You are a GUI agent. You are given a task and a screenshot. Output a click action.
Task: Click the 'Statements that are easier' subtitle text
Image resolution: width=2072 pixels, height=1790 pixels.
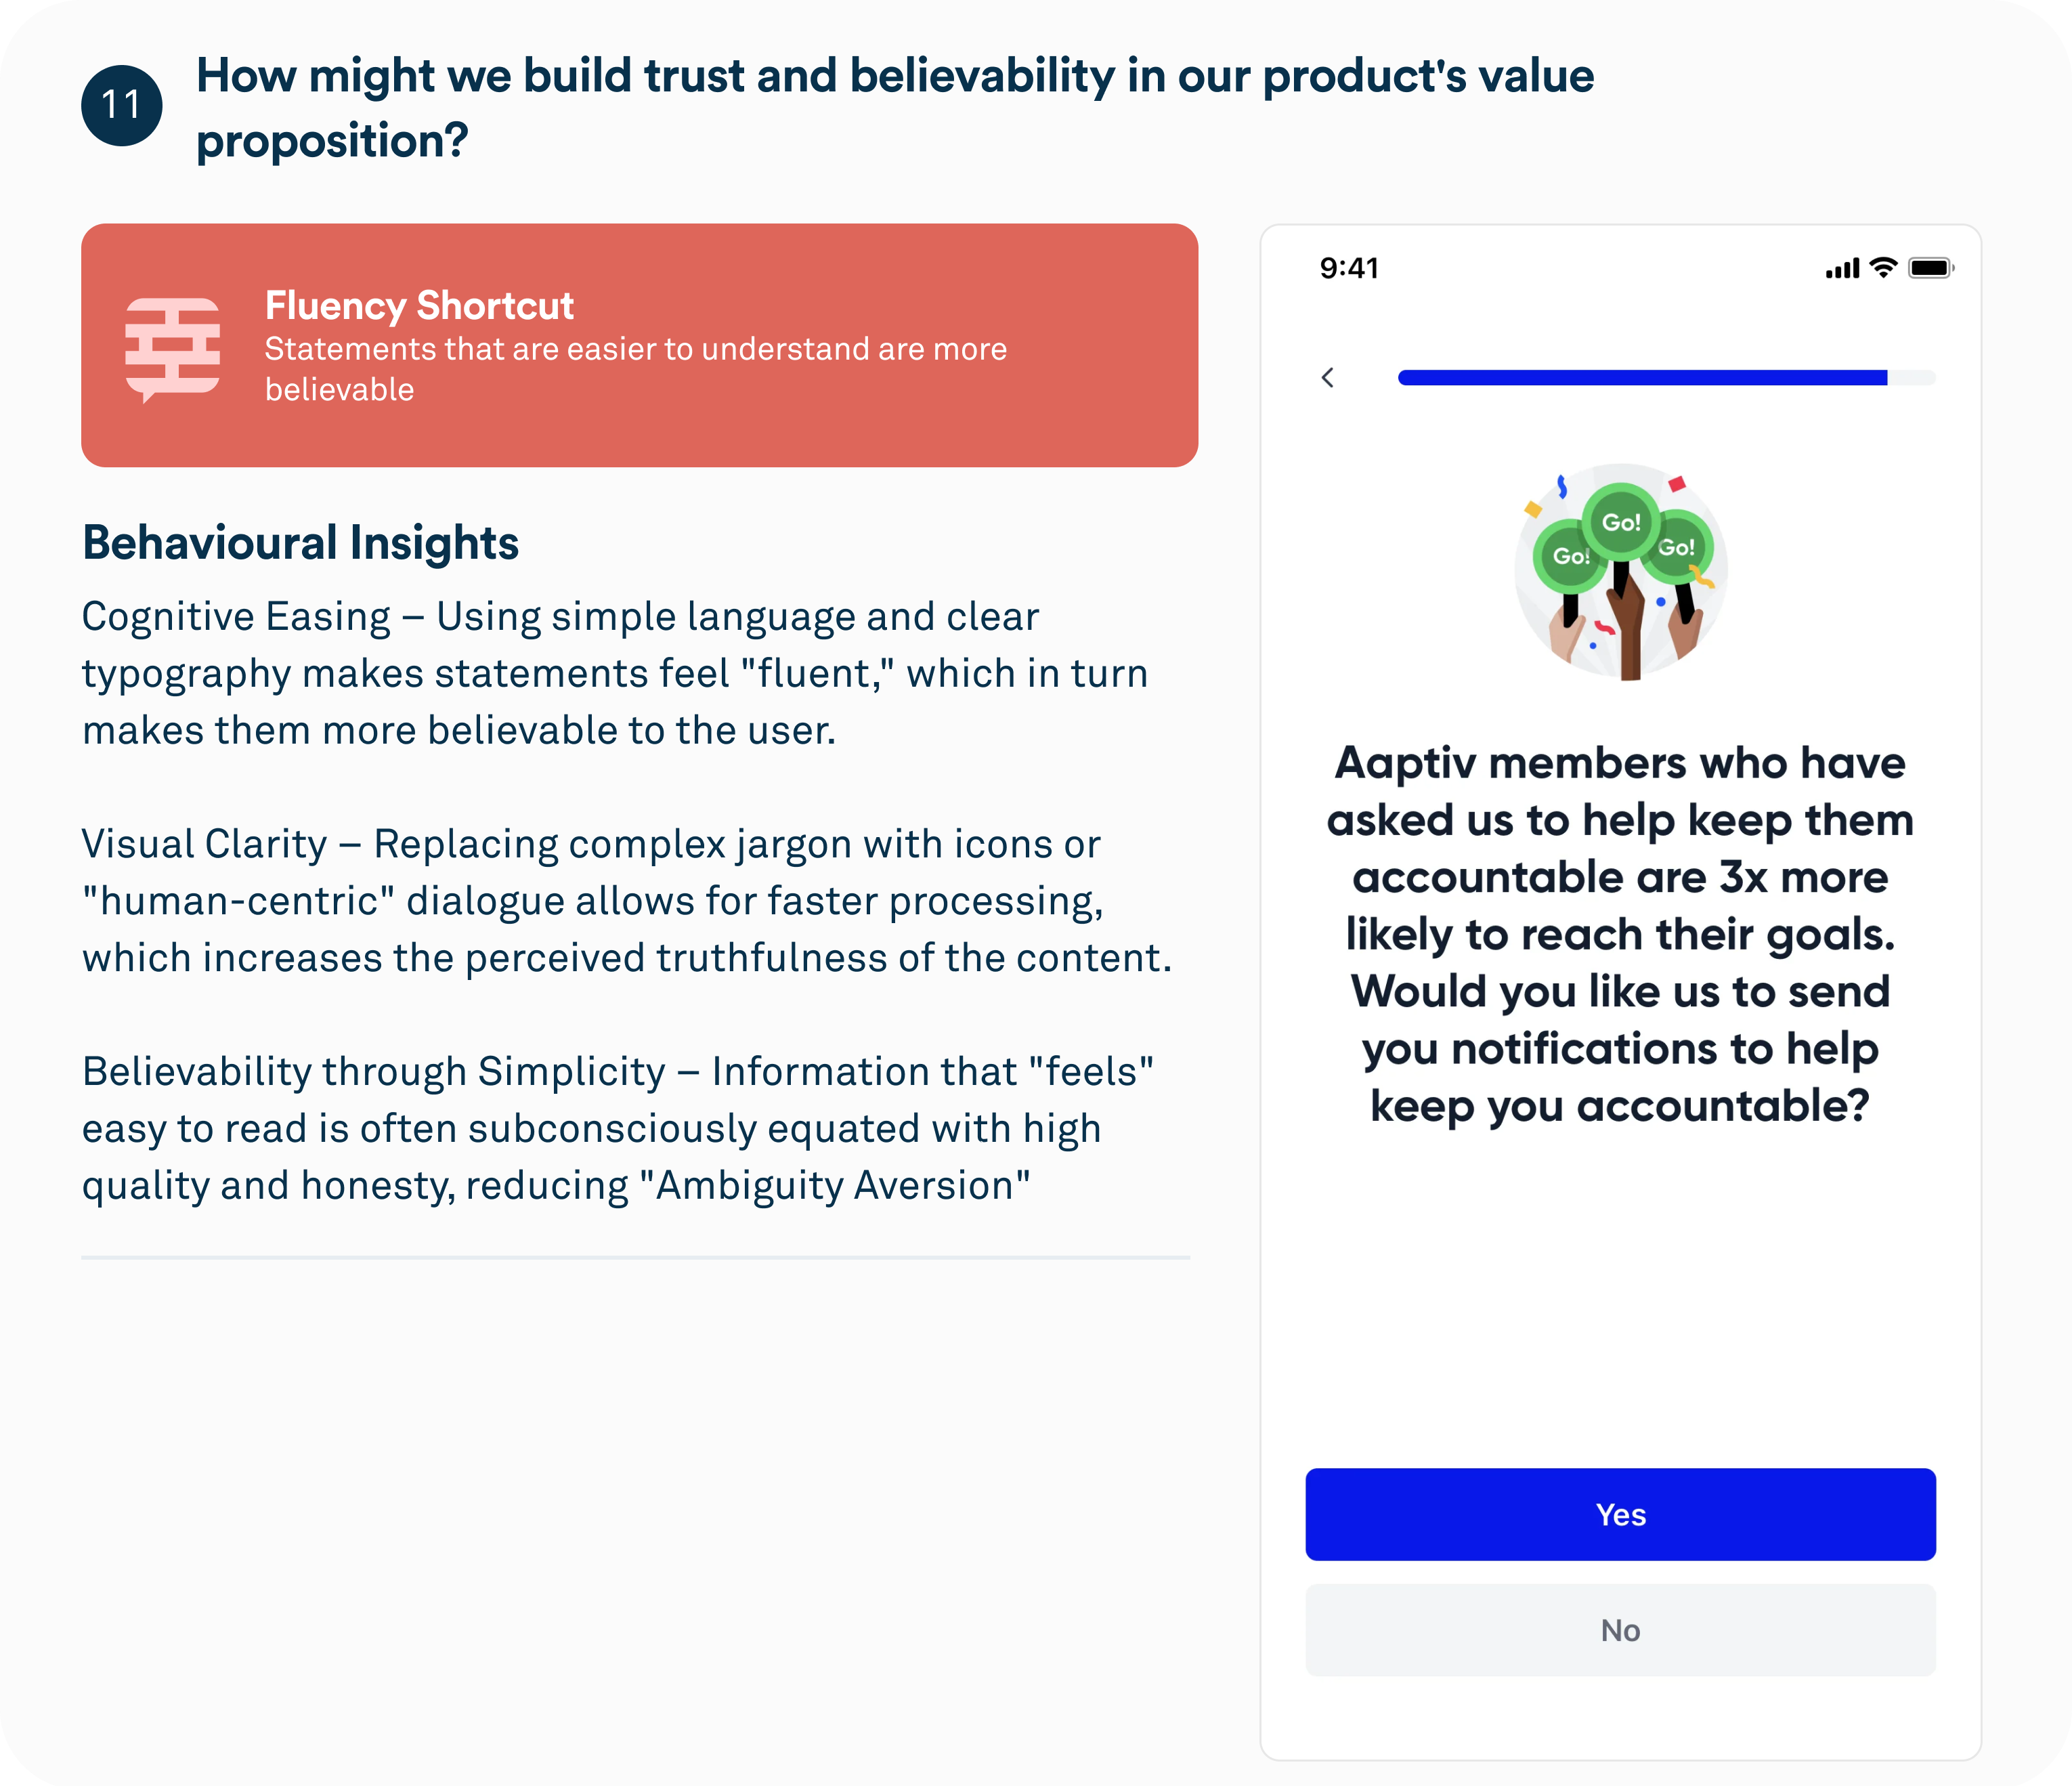tap(635, 369)
